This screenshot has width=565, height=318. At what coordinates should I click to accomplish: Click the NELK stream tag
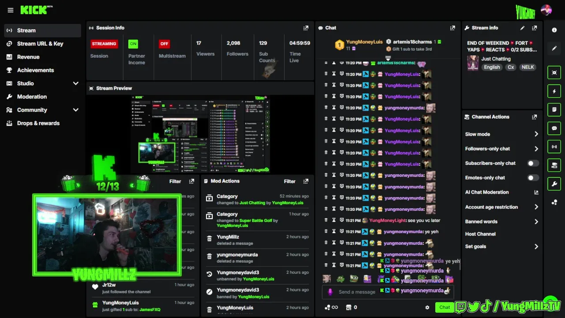pyautogui.click(x=527, y=68)
